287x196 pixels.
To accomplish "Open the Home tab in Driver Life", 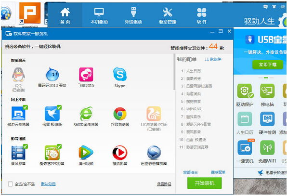I will click(65, 15).
